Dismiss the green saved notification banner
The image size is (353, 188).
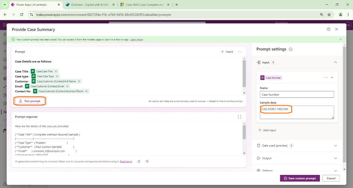(x=341, y=39)
